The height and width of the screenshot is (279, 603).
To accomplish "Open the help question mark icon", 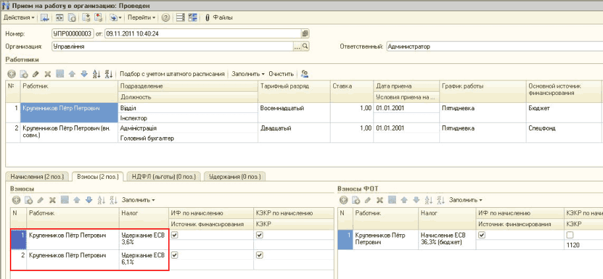I will 165,17.
